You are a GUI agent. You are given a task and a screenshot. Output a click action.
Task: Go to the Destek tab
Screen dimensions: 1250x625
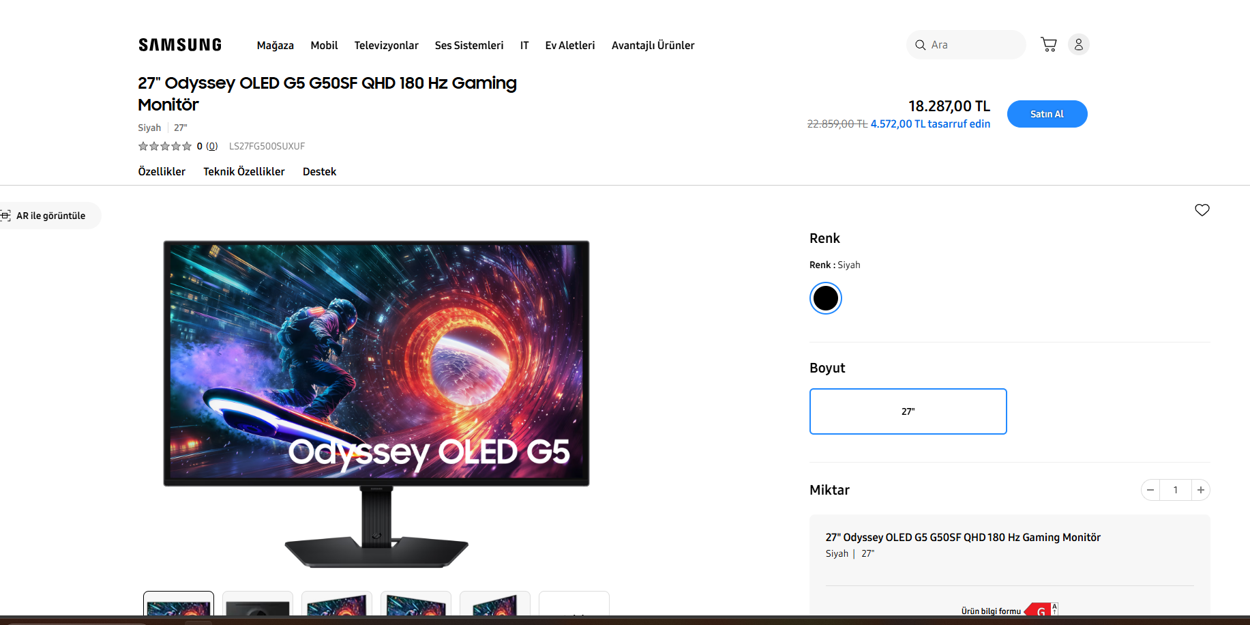(319, 171)
